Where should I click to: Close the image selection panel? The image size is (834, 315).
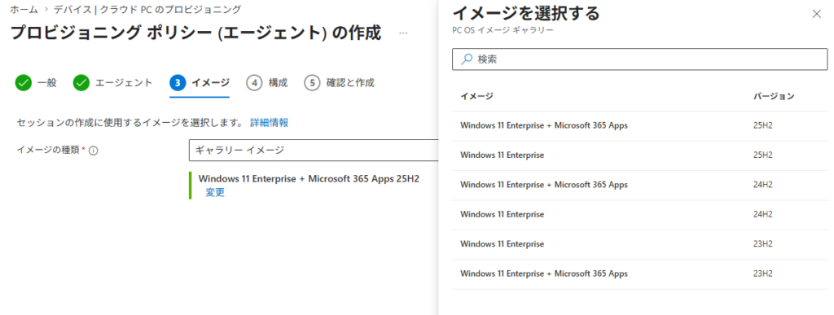(x=816, y=14)
